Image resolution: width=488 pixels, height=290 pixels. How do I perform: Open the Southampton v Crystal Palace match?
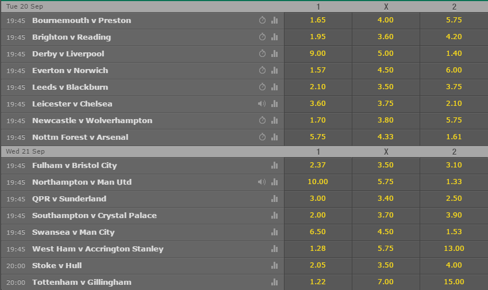[94, 216]
